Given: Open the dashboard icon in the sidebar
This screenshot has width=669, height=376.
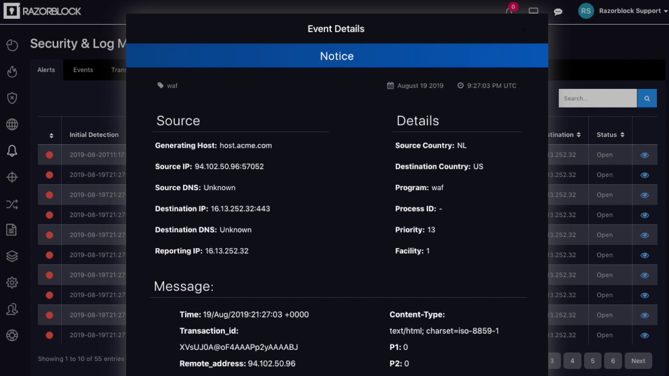Looking at the screenshot, I should pyautogui.click(x=12, y=45).
